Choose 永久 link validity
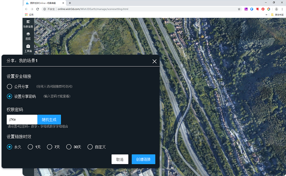Image resolution: width=286 pixels, height=176 pixels. coord(10,147)
